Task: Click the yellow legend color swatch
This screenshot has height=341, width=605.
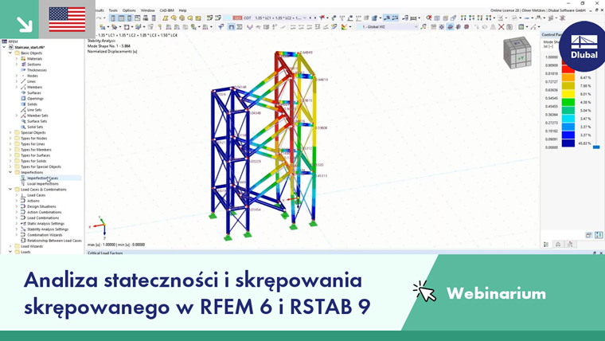Action: coord(568,93)
